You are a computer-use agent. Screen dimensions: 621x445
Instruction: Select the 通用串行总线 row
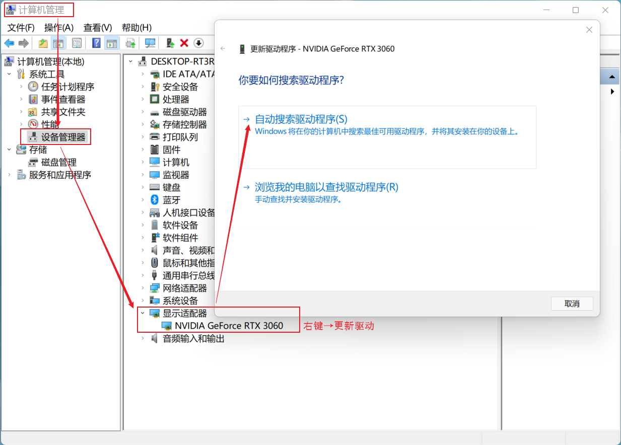(188, 275)
